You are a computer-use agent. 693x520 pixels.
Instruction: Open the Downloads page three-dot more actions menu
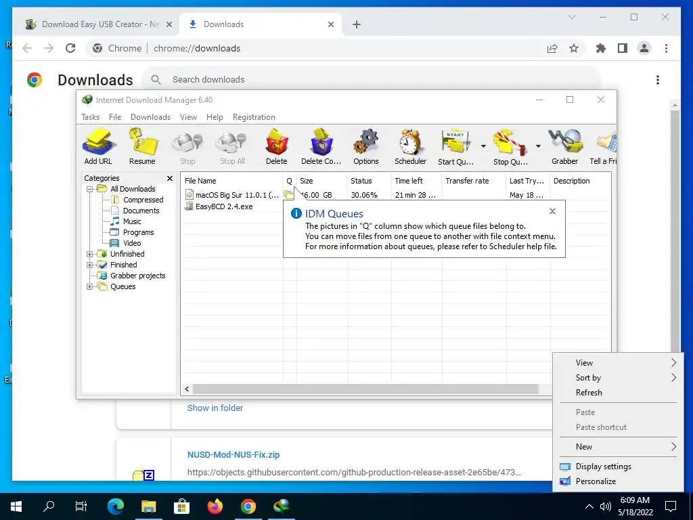coord(658,80)
